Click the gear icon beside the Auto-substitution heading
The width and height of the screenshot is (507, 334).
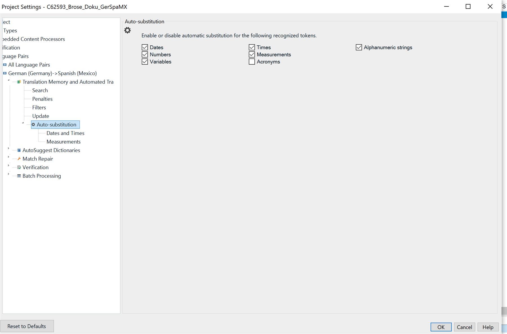[127, 30]
